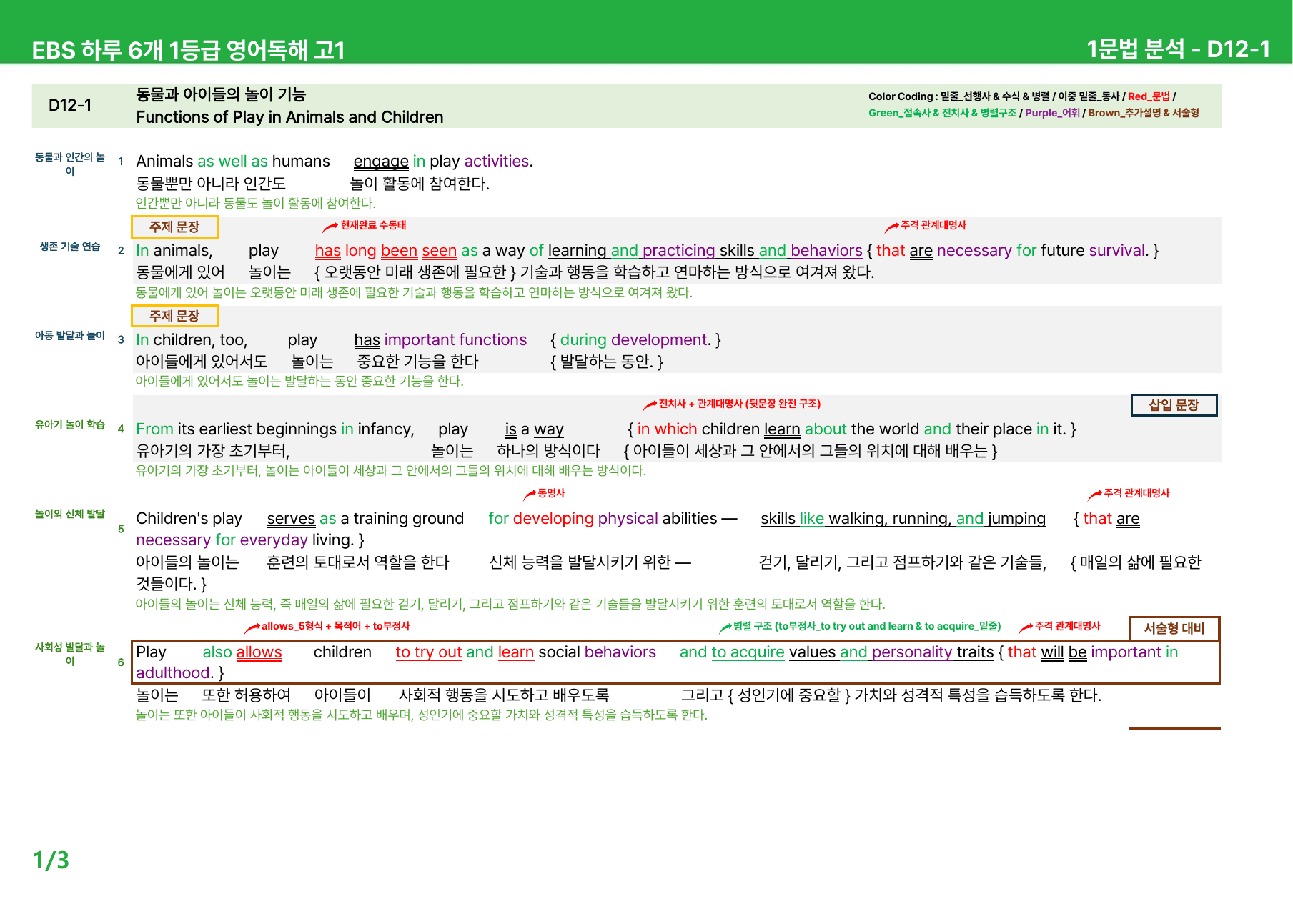The width and height of the screenshot is (1293, 914).
Task: Click the '전치사 + 관계대명사 (뒷문장 완전 구조)' note
Action: (739, 404)
